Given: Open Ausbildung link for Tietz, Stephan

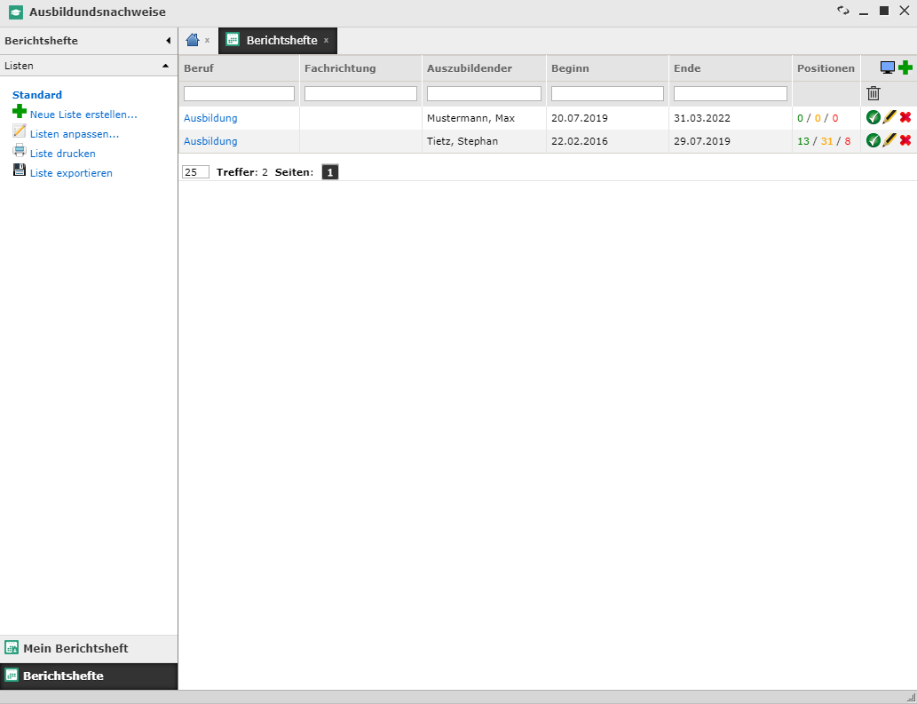Looking at the screenshot, I should pos(210,141).
